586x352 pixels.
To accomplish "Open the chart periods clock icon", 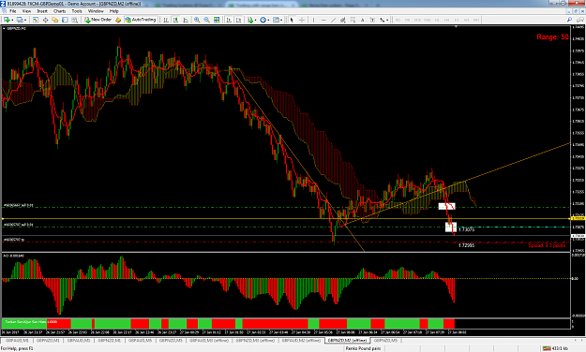I will point(263,20).
